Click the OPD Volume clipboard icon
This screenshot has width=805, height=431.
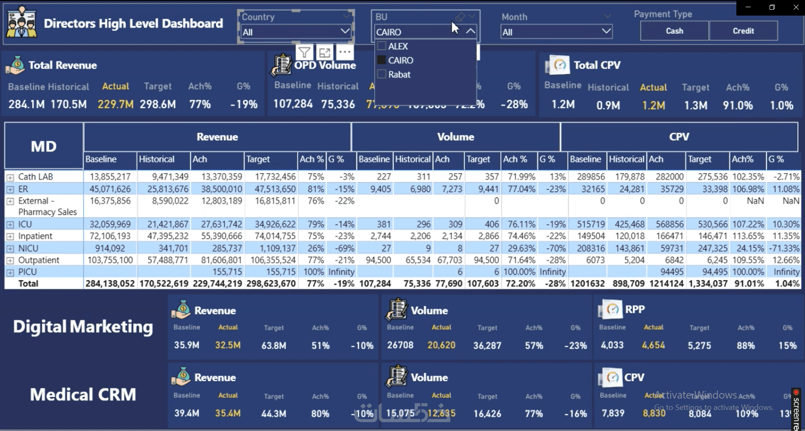tap(281, 65)
